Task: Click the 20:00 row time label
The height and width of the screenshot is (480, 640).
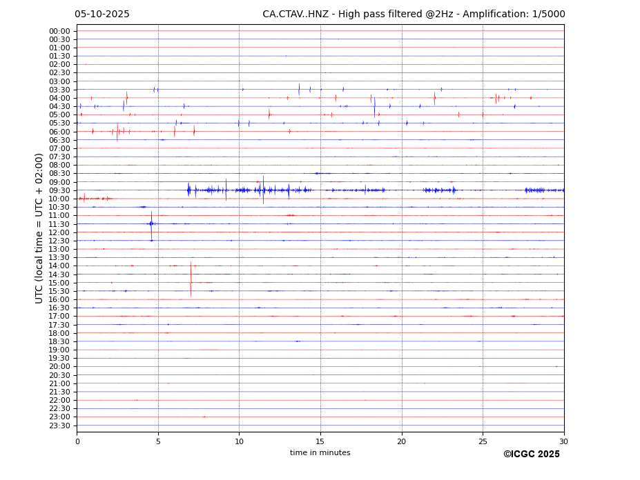Action: pyautogui.click(x=59, y=367)
